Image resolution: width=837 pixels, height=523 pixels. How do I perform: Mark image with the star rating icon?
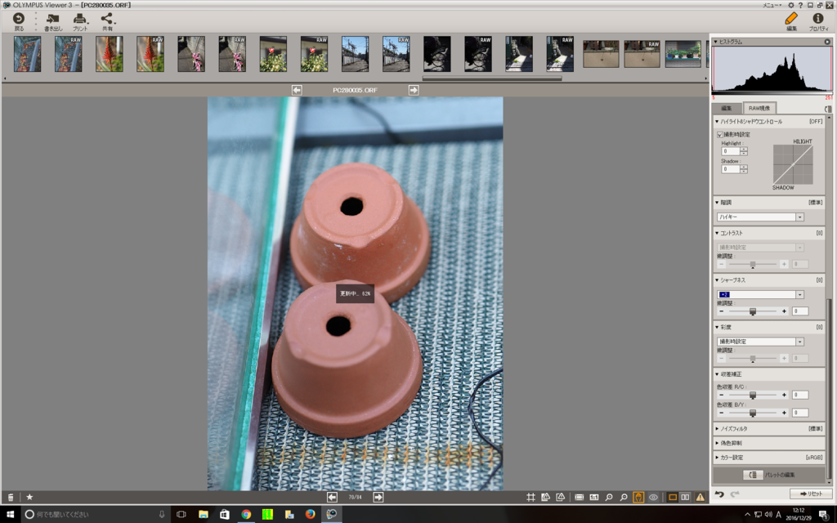click(30, 497)
